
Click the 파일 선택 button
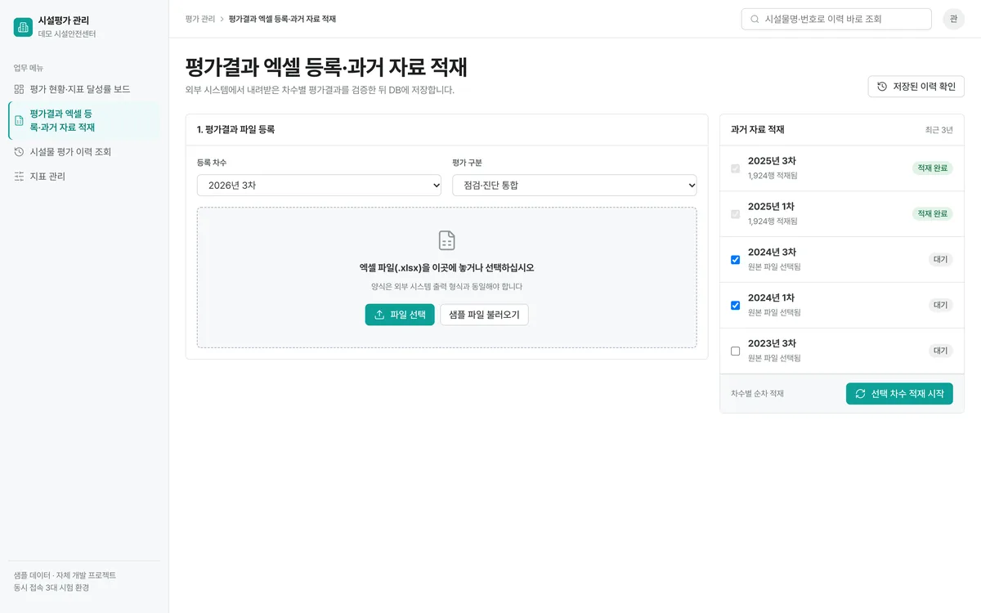(400, 315)
